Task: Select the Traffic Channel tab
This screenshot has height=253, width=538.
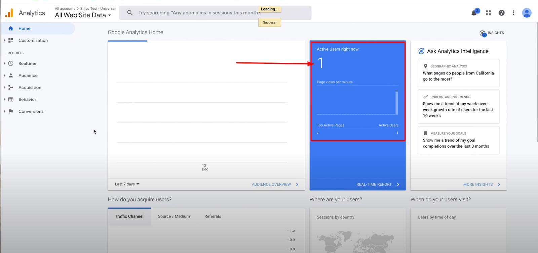Action: [x=129, y=216]
